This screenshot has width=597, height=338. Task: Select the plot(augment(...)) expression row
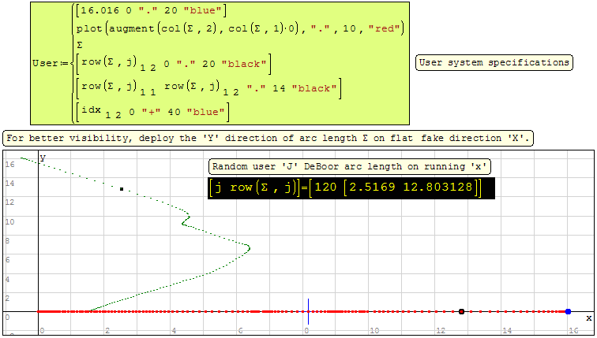tap(239, 28)
